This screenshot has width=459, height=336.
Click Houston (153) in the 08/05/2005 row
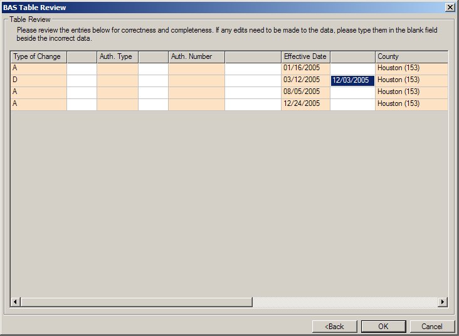(411, 93)
